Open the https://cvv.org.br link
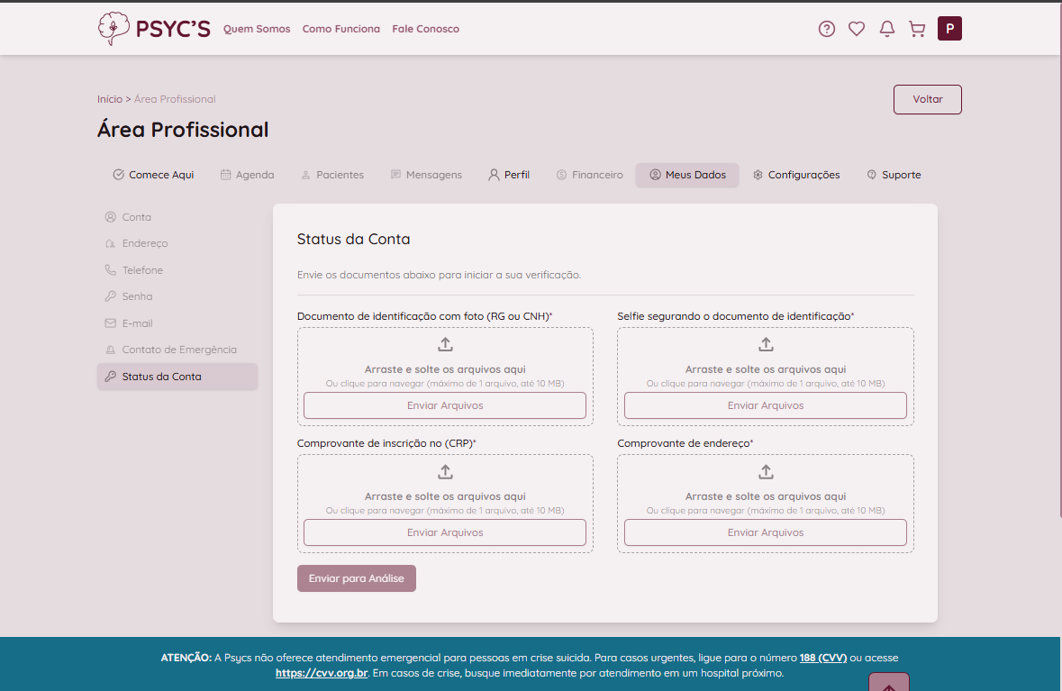Viewport: 1062px width, 691px height. [x=322, y=673]
